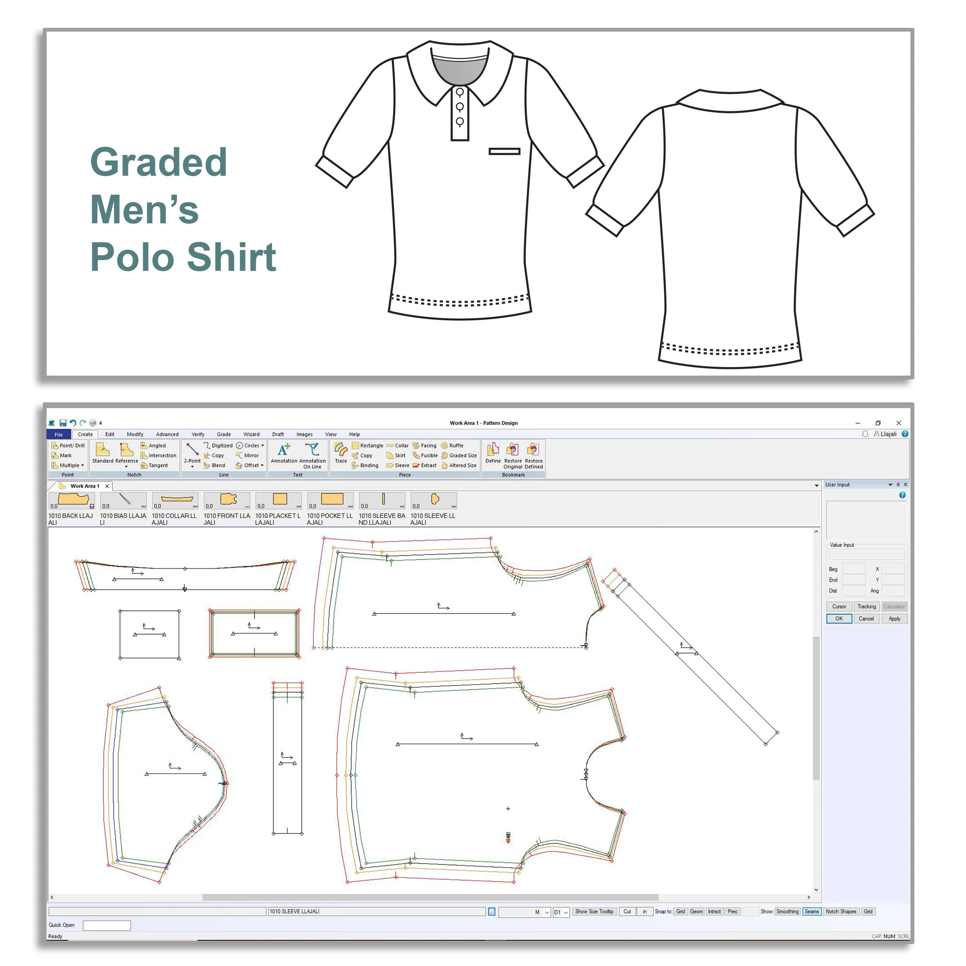Click Annotation On Line tool
966x966 pixels.
[x=312, y=456]
